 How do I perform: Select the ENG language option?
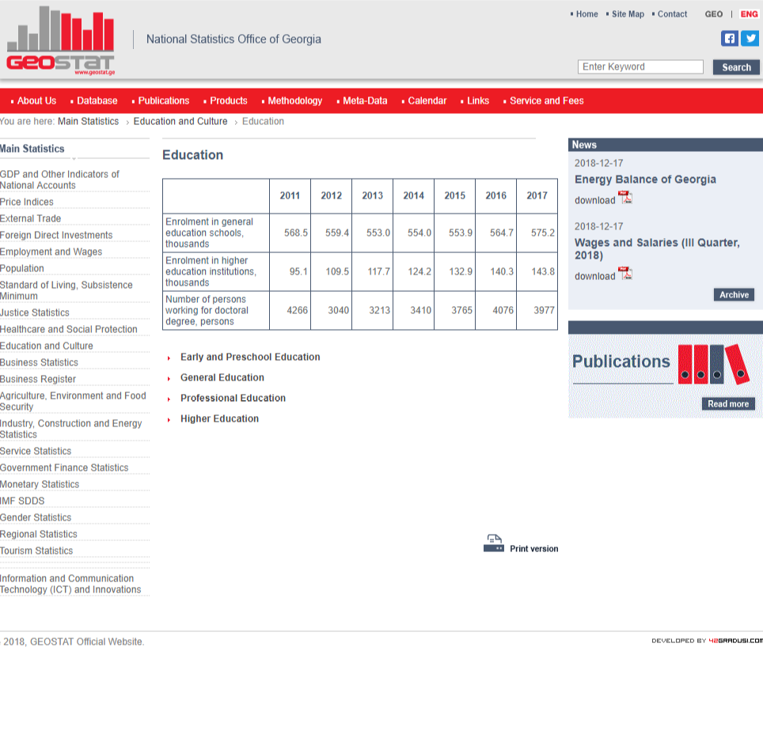coord(749,14)
